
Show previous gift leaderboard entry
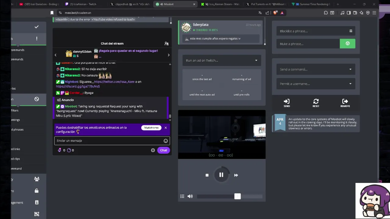[55, 55]
